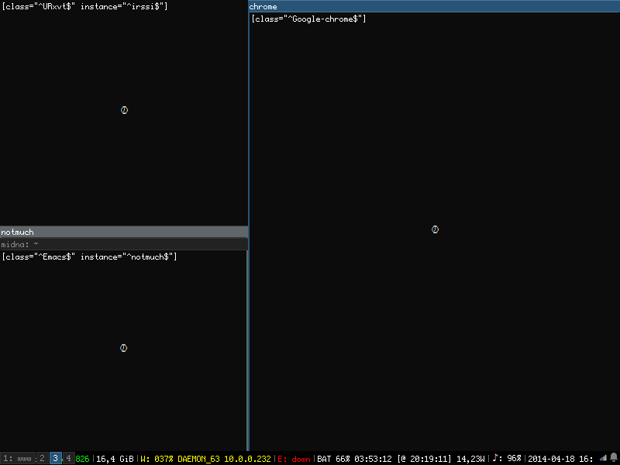Click the 96% volume level text
The image size is (620, 465).
(514, 459)
